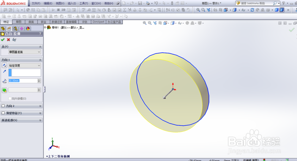This screenshot has height=161, width=297.
Task: Toggle detailed preview glasses icon
Action: pos(14,40)
